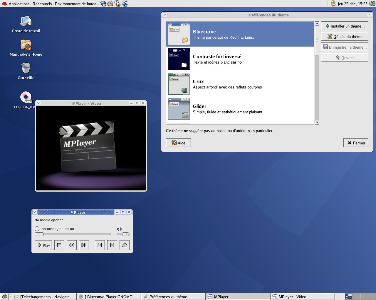Screen dimensions: 376x300
Task: Click the fast-forward double-arrow button in MPlayer
Action: pyautogui.click(x=84, y=245)
